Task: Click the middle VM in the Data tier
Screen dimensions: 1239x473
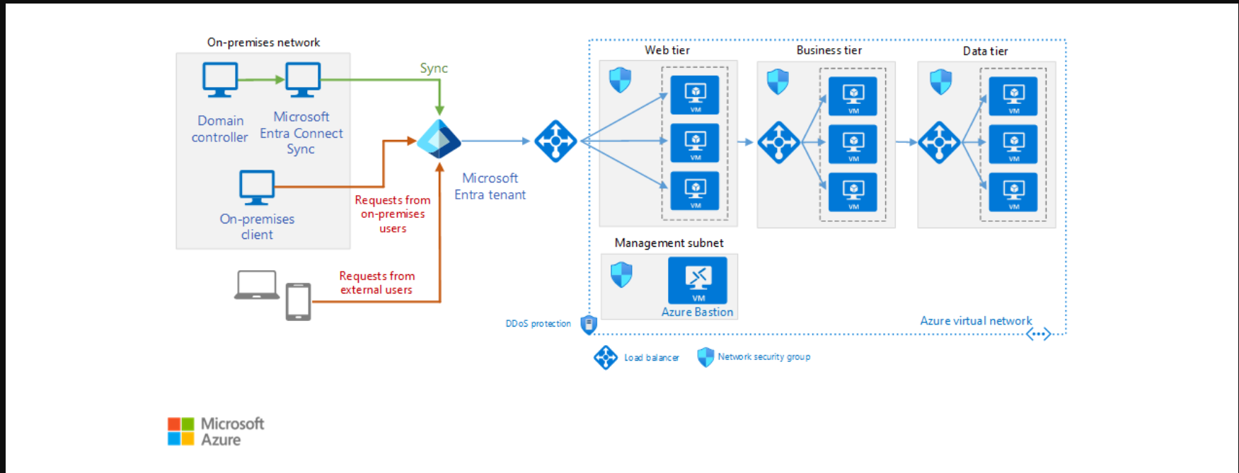Action: tap(1013, 144)
